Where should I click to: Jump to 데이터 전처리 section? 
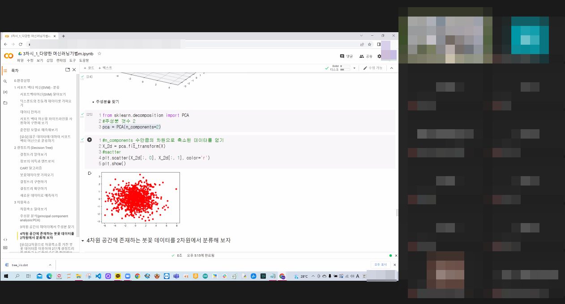[30, 112]
